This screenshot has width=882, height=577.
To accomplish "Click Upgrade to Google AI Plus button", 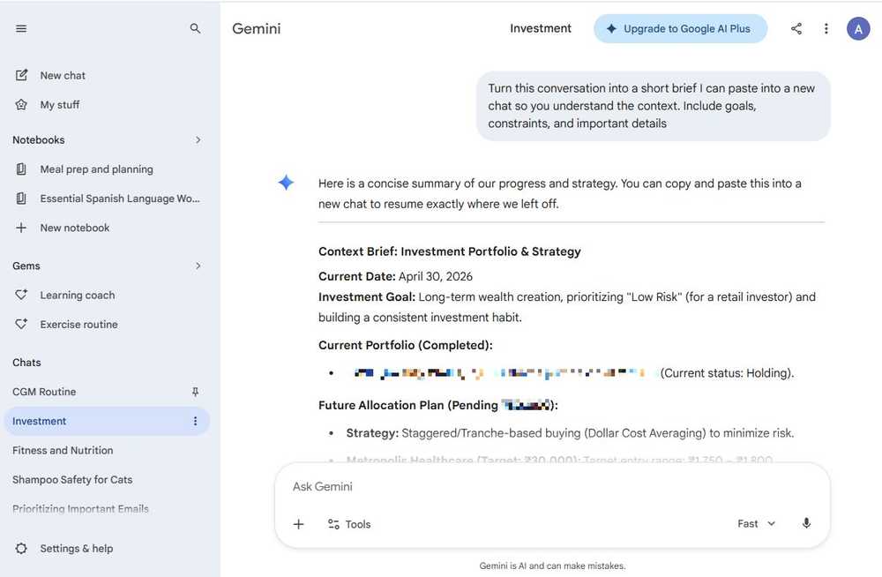I will (681, 29).
